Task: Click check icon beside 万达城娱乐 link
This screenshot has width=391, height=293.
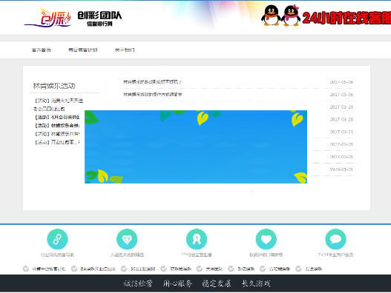Action: coord(263,269)
